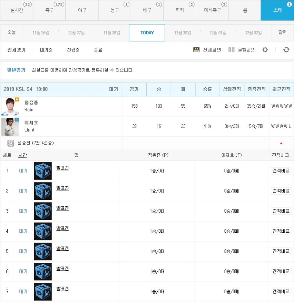Screen dimensions: 294x302
Task: Filter by 종료 matches
Action: [98, 50]
